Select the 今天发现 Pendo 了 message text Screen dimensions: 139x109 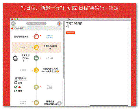(x=25, y=58)
